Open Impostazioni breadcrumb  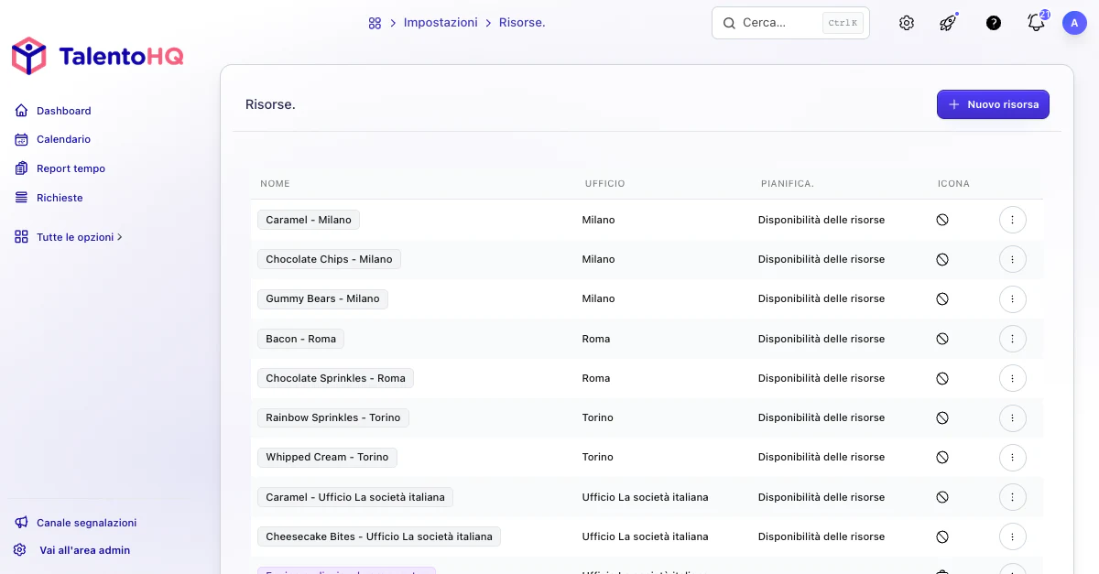[x=441, y=23]
